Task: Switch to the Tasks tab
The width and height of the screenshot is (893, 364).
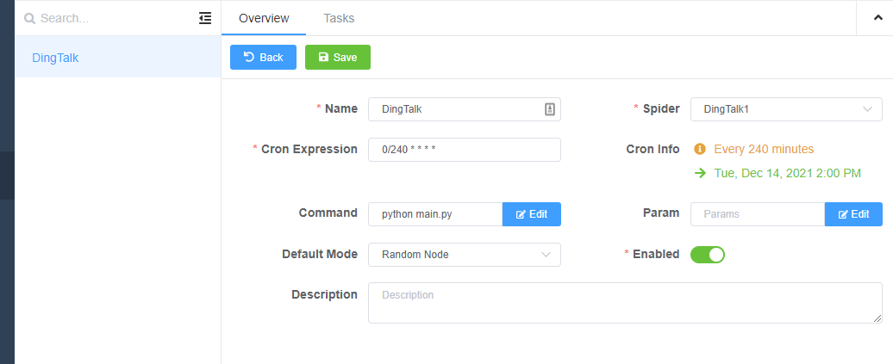Action: coord(339,18)
